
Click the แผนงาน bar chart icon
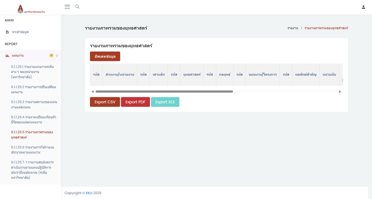(x=7, y=56)
